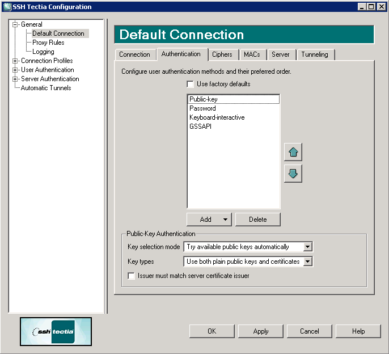Open the Server tab
This screenshot has width=389, height=354.
click(281, 54)
